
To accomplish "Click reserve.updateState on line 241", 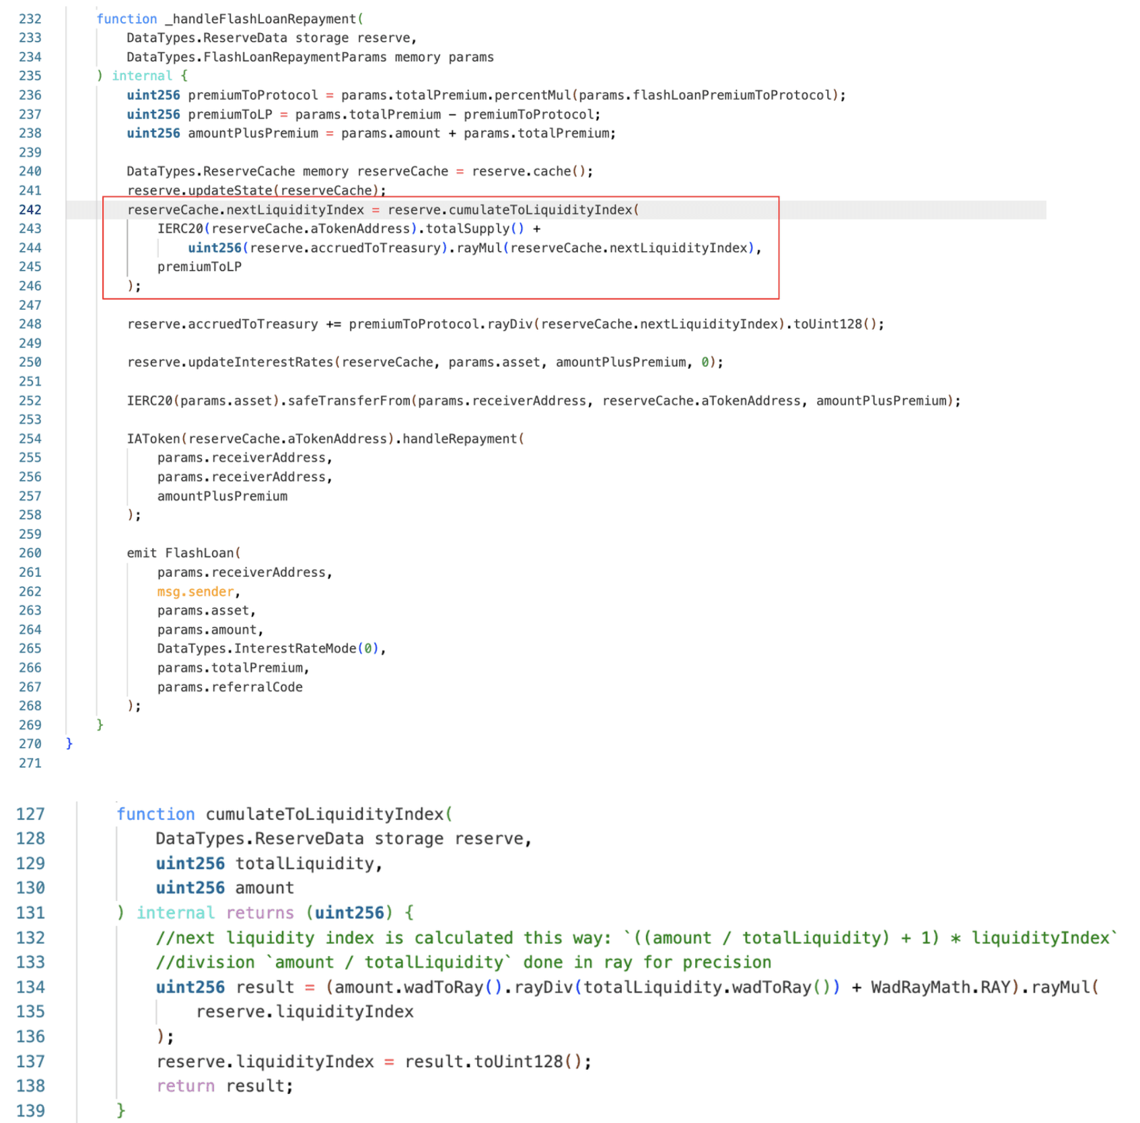I will tap(199, 191).
